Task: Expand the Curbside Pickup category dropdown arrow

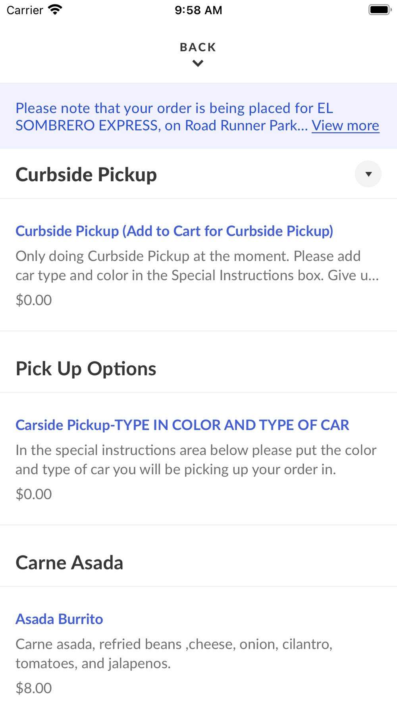Action: coord(368,174)
